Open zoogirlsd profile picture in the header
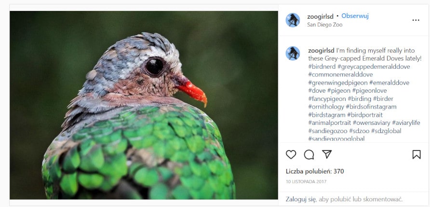Screen dimensions: 430x207 (293, 20)
